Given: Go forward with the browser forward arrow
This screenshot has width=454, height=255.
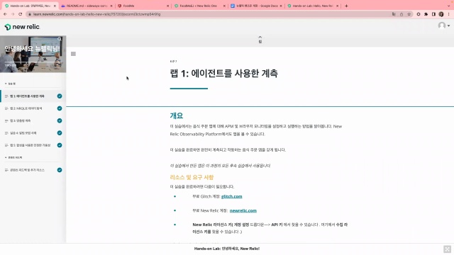Looking at the screenshot, I should [x=13, y=14].
